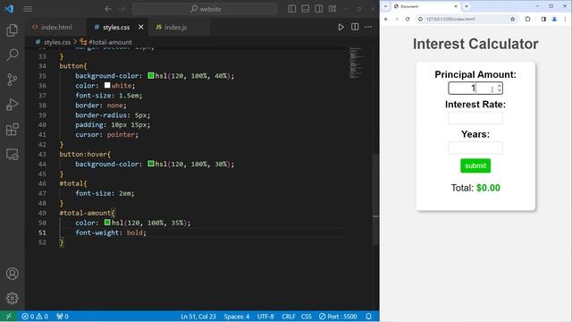Open editor More Actions ellipsis
This screenshot has width=572, height=322.
(368, 27)
